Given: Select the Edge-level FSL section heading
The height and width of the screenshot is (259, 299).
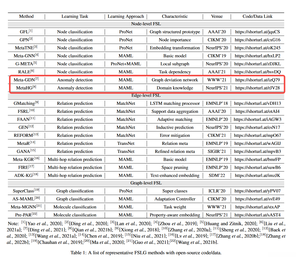Looking at the screenshot, I should point(146,95).
